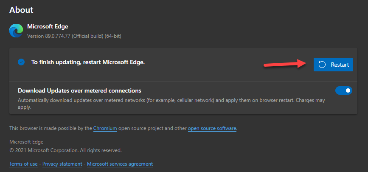
Task: Click the 2021 Microsoft Corporation copyright line
Action: click(65, 150)
